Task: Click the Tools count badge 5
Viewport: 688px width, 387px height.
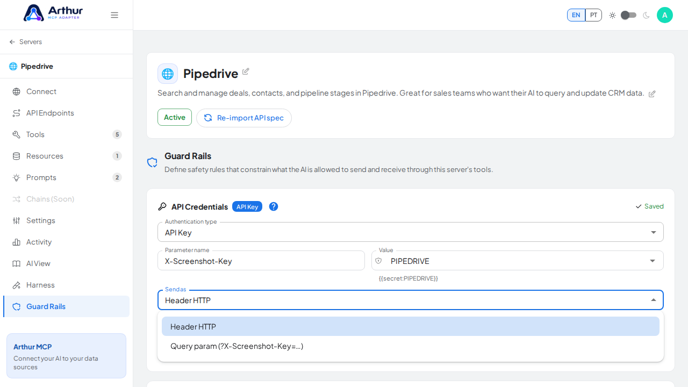Action: coord(117,134)
